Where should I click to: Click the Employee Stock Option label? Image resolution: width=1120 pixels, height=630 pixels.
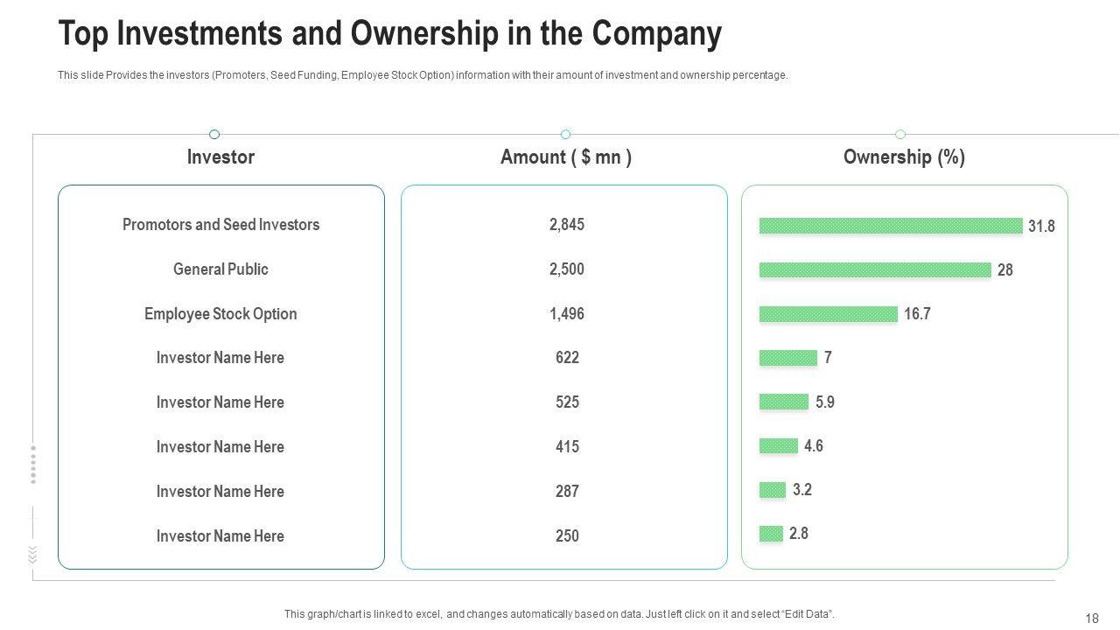(220, 314)
